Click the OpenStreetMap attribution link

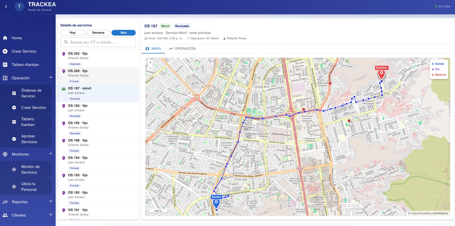(x=421, y=213)
